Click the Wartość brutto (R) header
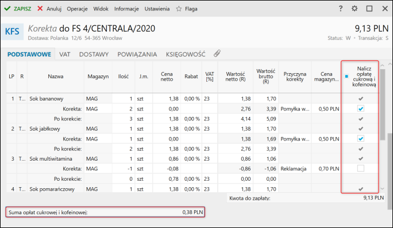393x228 pixels. tap(265, 77)
